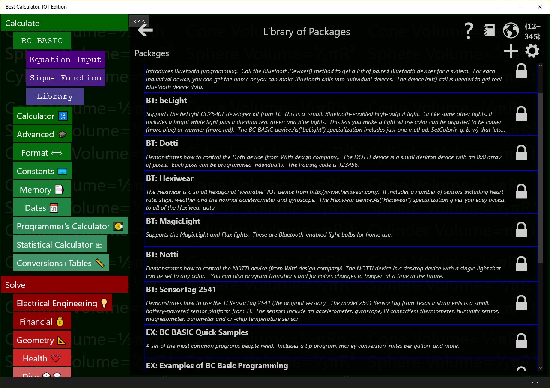This screenshot has height=388, width=550.
Task: Click the Calculate section header
Action: coord(64,23)
